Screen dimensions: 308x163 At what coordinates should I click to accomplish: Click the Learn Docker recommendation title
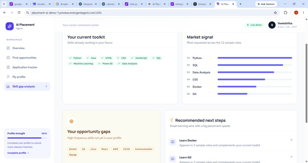coord(188,140)
